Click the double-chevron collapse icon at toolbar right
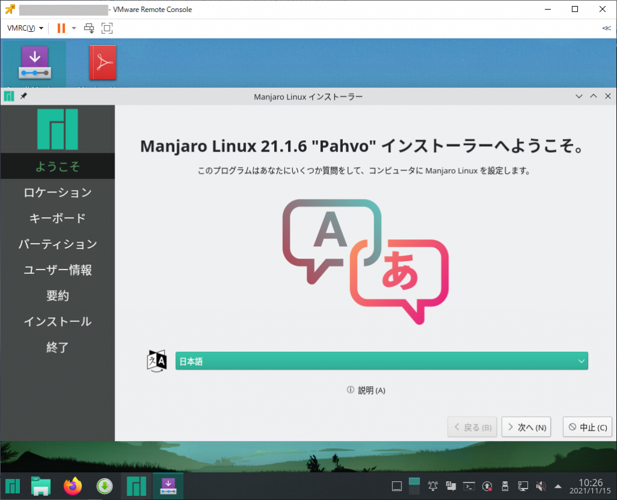This screenshot has height=500, width=617. 606,28
